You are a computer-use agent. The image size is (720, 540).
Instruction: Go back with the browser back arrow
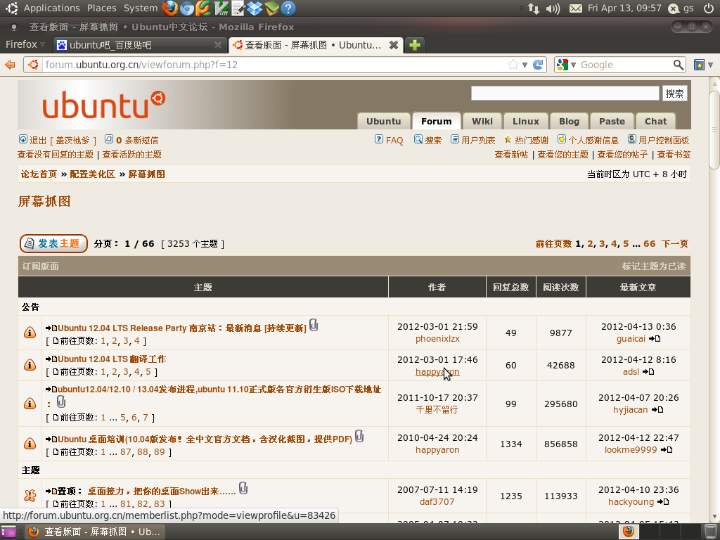(10, 65)
